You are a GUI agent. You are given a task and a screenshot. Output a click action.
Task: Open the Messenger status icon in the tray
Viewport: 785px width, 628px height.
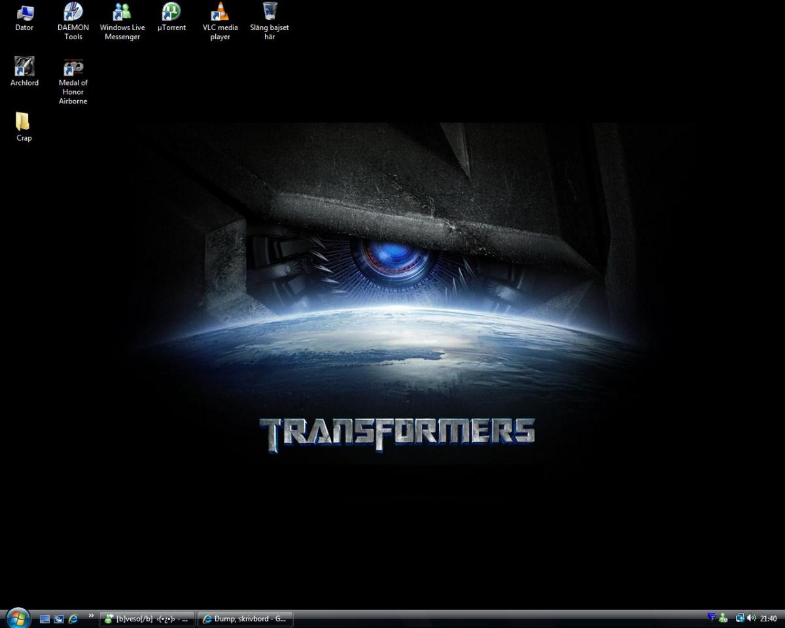[723, 618]
